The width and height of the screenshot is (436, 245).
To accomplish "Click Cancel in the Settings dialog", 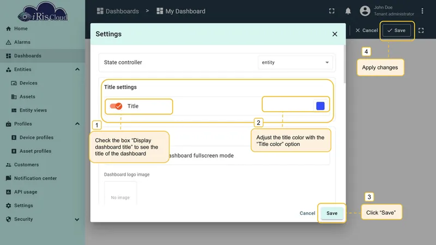I will 307,213.
